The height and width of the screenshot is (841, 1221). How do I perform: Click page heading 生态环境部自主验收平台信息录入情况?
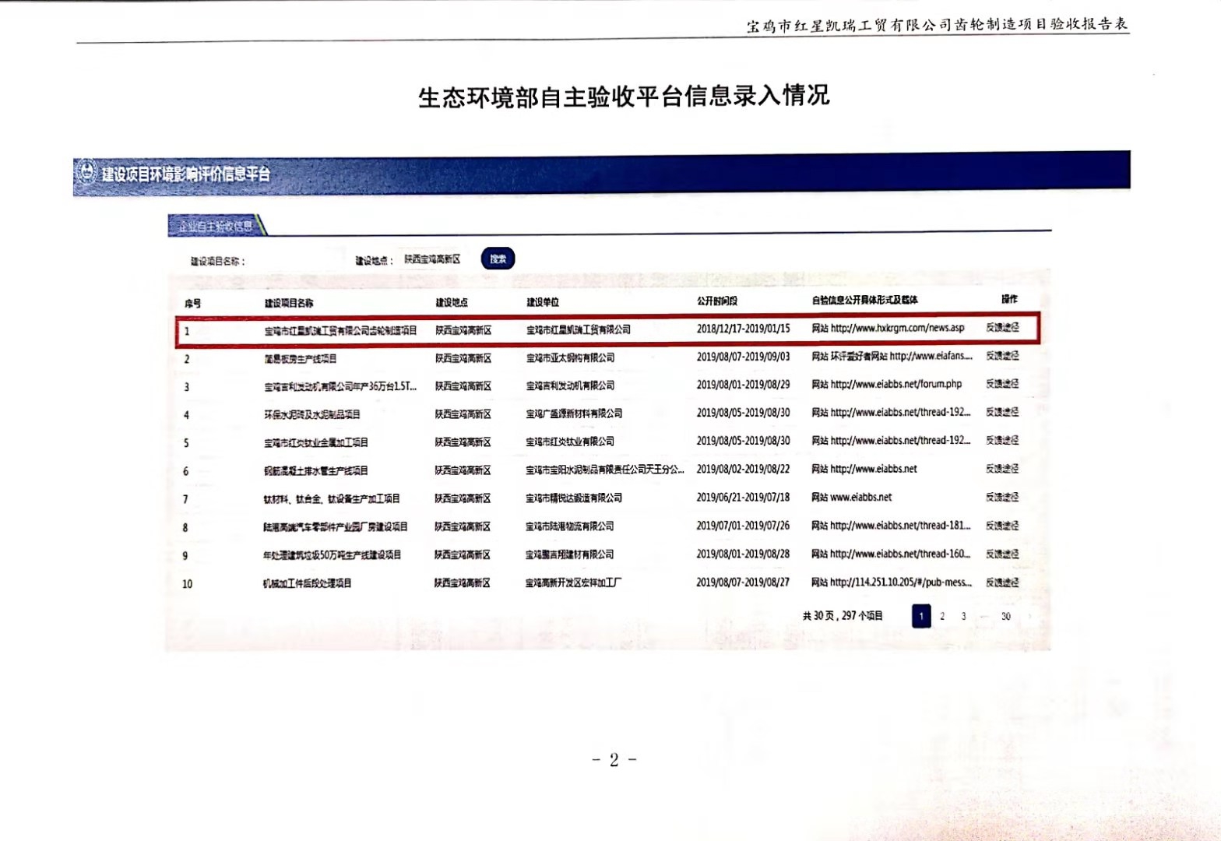(x=624, y=97)
